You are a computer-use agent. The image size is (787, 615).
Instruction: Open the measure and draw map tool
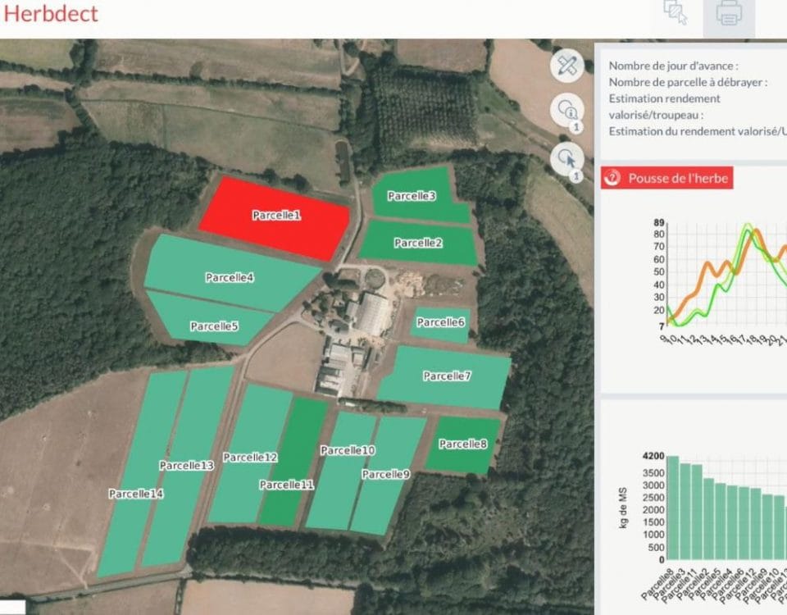click(x=566, y=66)
